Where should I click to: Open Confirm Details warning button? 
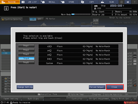[12, 19]
